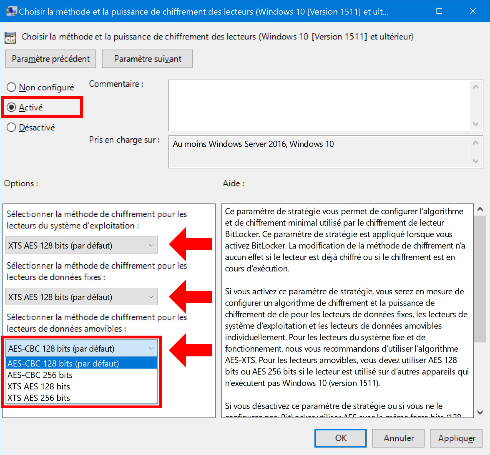Select the Non configuré radio button
This screenshot has width=490, height=455.
tap(40, 87)
